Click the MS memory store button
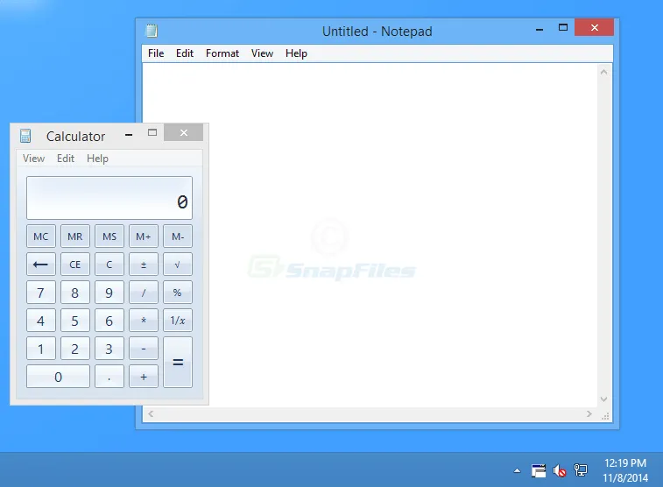The width and height of the screenshot is (663, 487). 109,236
